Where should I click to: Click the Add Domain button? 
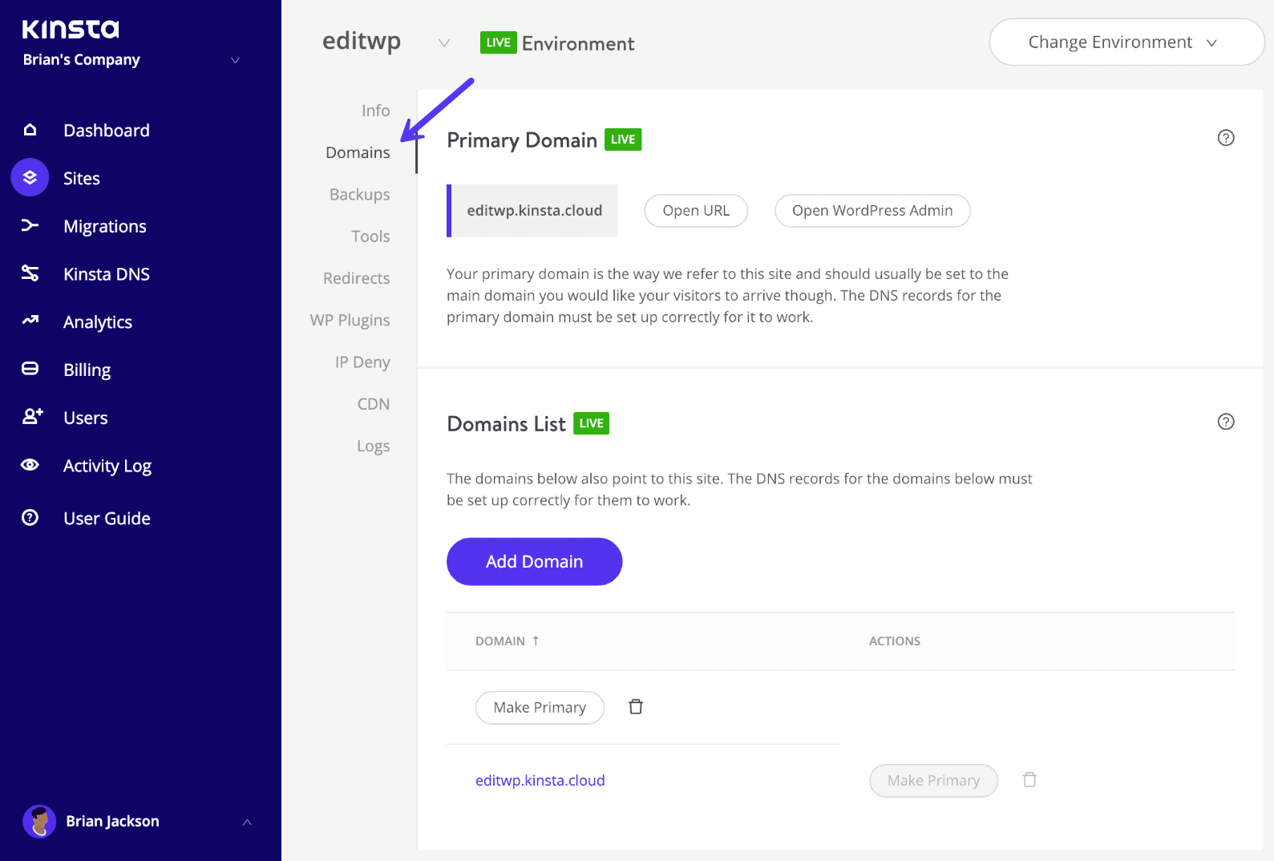pos(534,561)
